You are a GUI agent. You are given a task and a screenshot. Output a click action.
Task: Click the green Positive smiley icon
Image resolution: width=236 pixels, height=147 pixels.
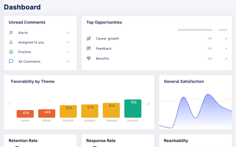[x=11, y=52]
